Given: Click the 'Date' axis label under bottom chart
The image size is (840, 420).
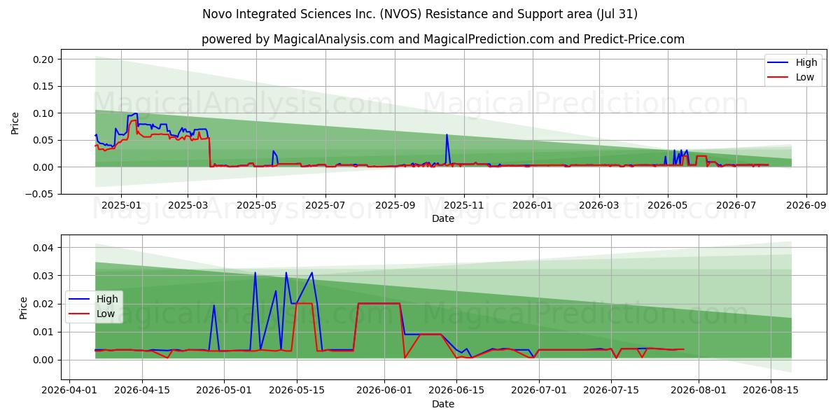Looking at the screenshot, I should tap(443, 404).
